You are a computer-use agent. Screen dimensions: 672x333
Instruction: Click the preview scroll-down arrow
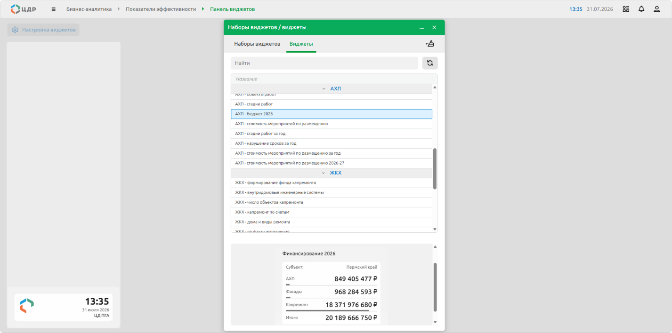click(x=435, y=322)
